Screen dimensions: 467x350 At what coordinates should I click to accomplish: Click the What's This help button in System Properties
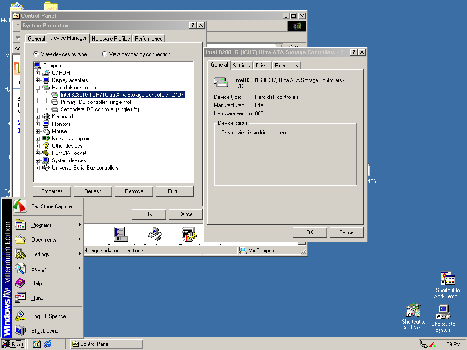(193, 26)
